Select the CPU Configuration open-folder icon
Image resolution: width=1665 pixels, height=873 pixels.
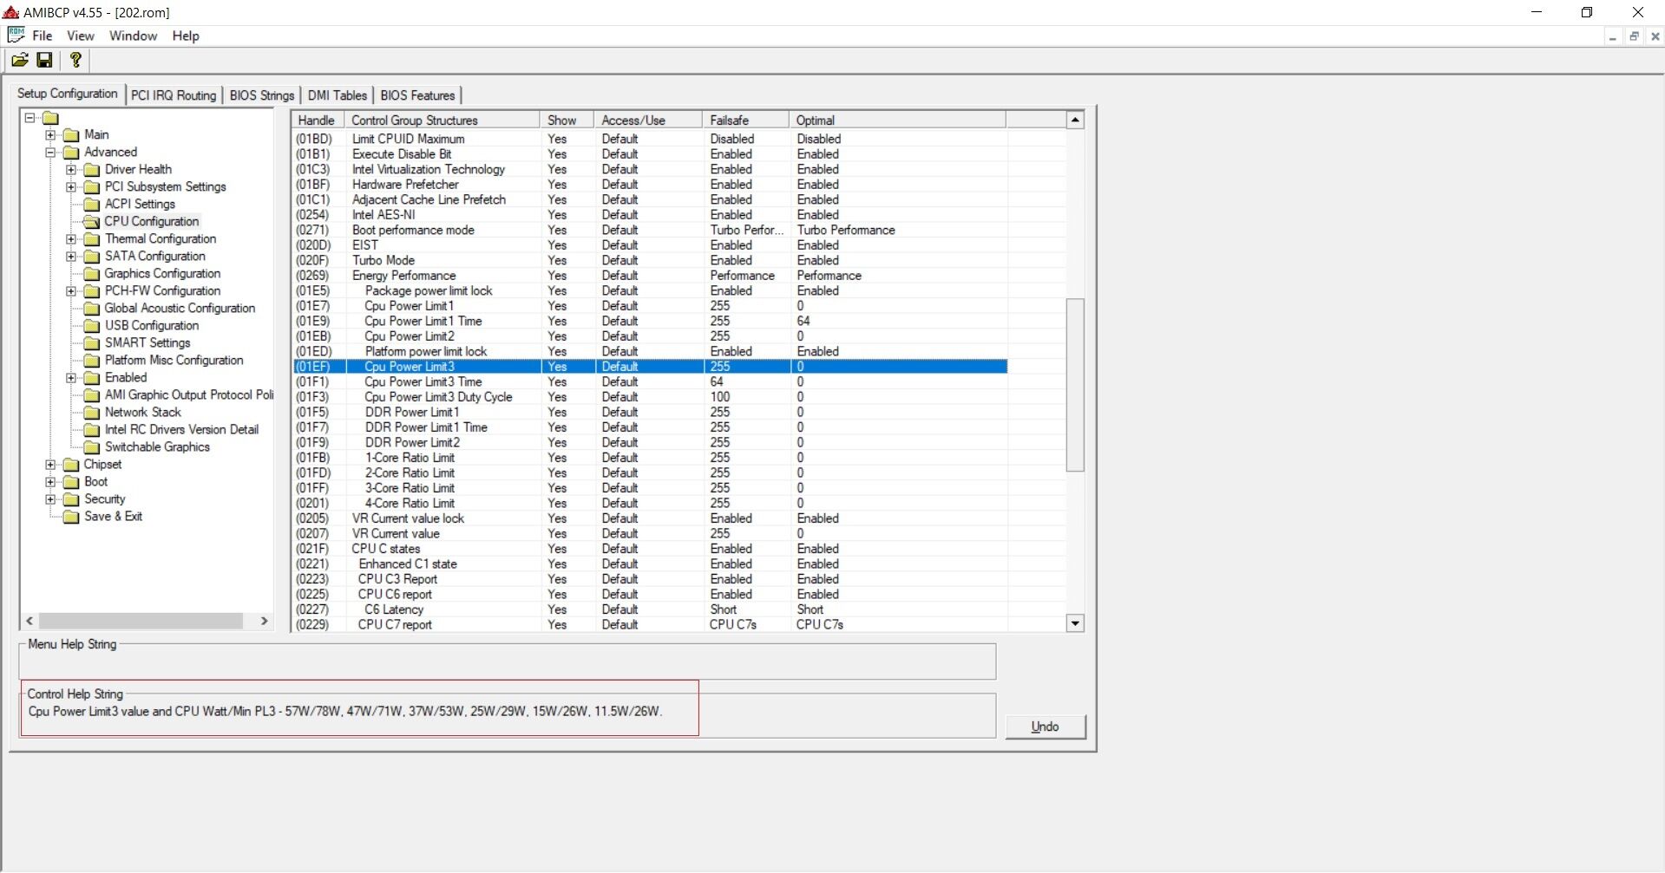coord(91,221)
